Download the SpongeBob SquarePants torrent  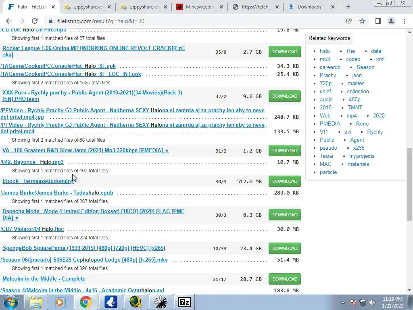tap(285, 248)
